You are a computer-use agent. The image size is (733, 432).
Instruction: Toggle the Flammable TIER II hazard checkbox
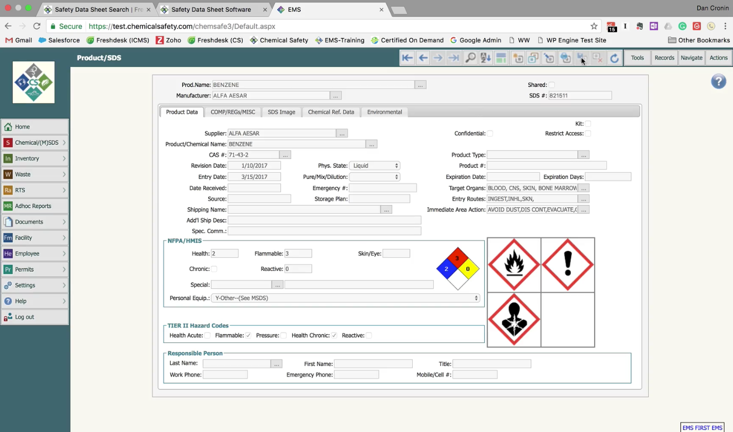(248, 335)
